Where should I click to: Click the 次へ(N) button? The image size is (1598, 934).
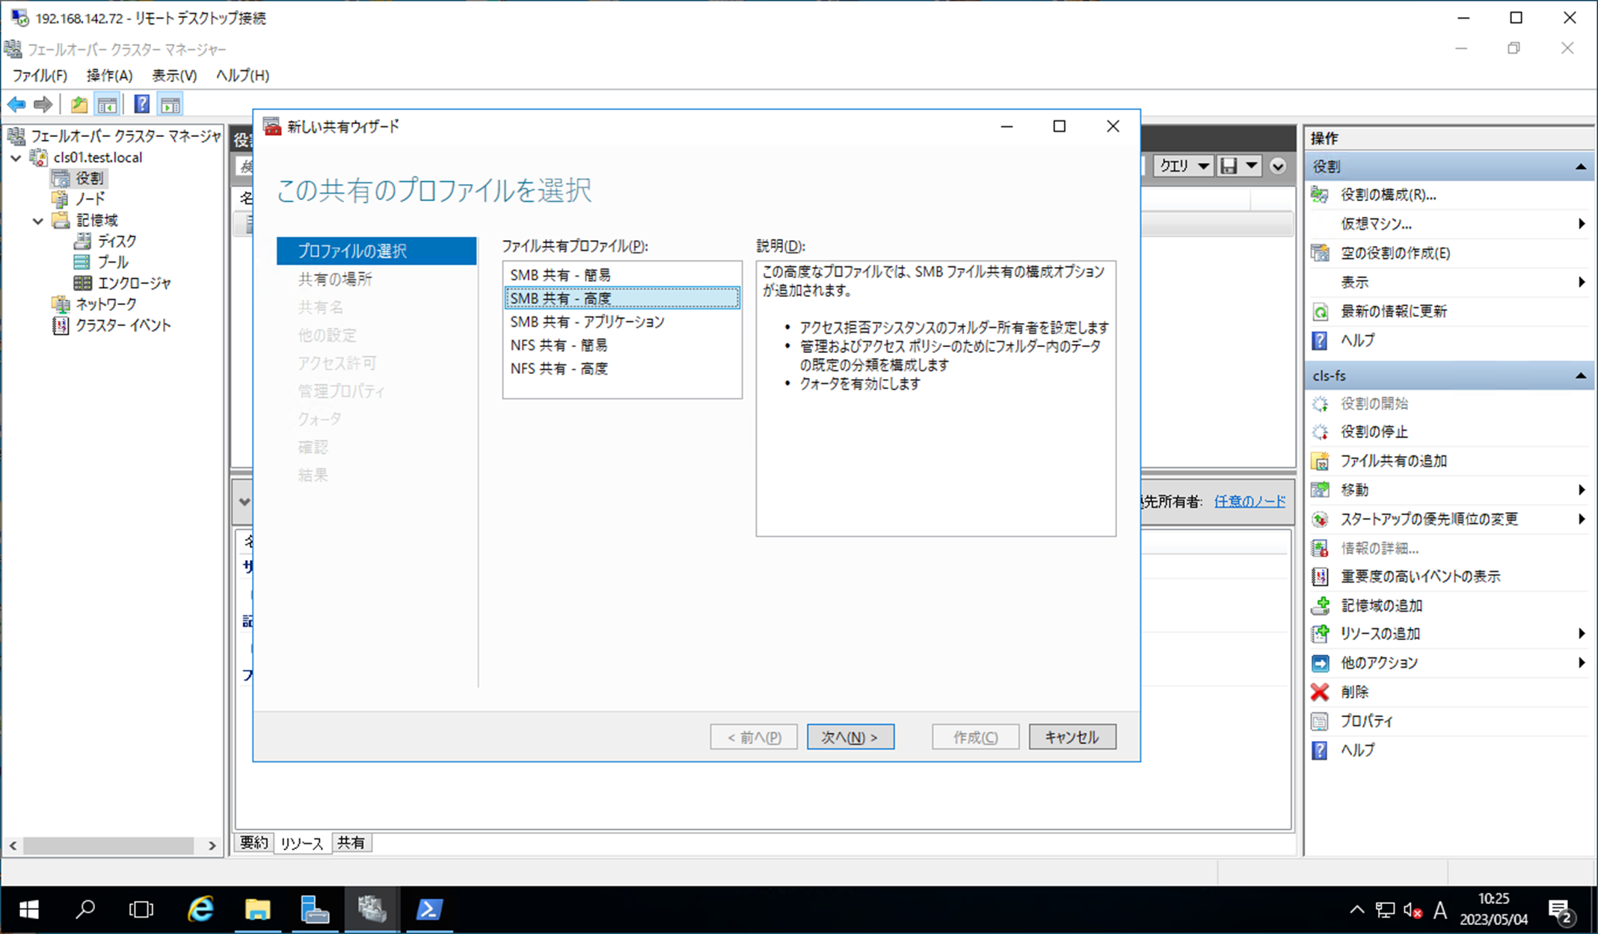[850, 737]
